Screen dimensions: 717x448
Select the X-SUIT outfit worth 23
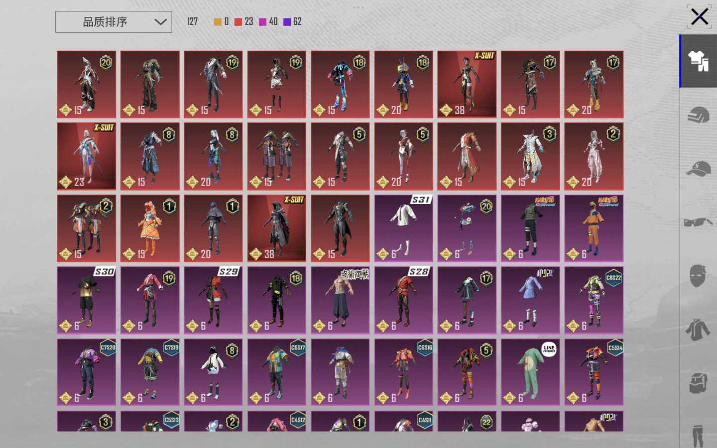click(87, 156)
